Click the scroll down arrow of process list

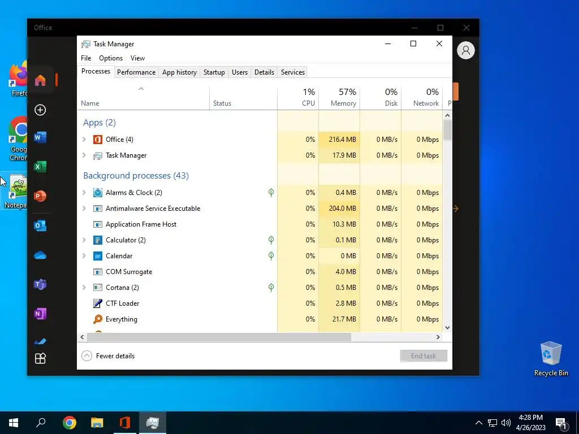448,328
